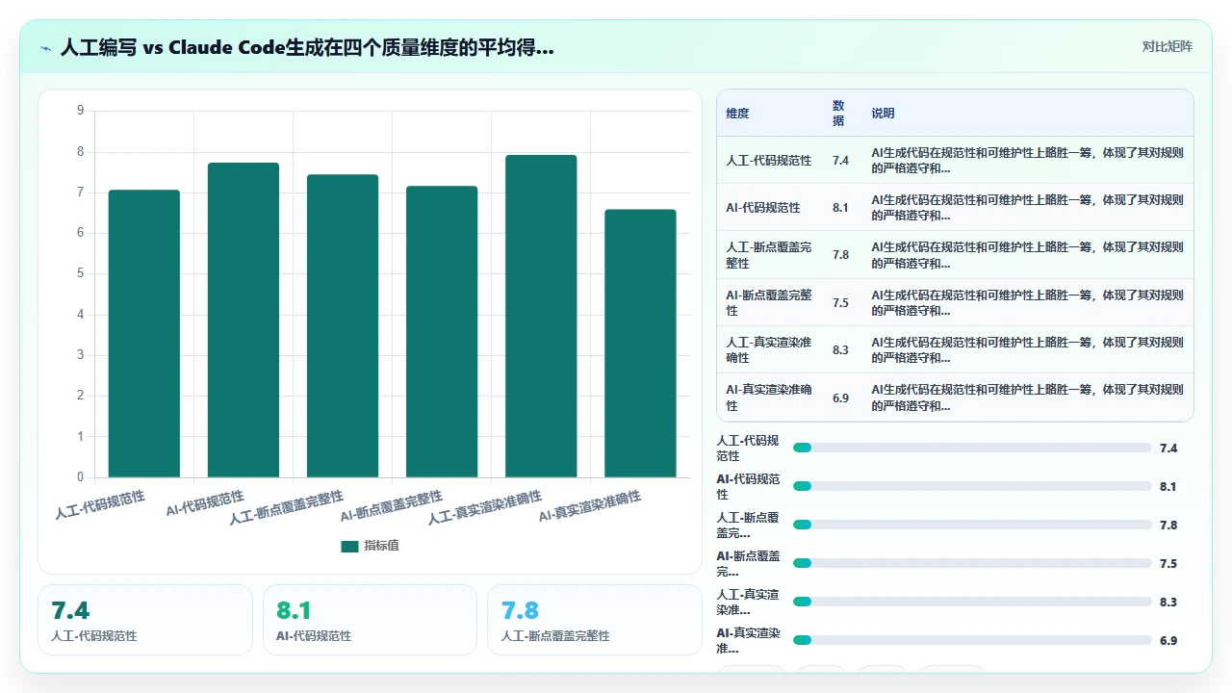Click the 6.9 value in table

click(x=840, y=398)
